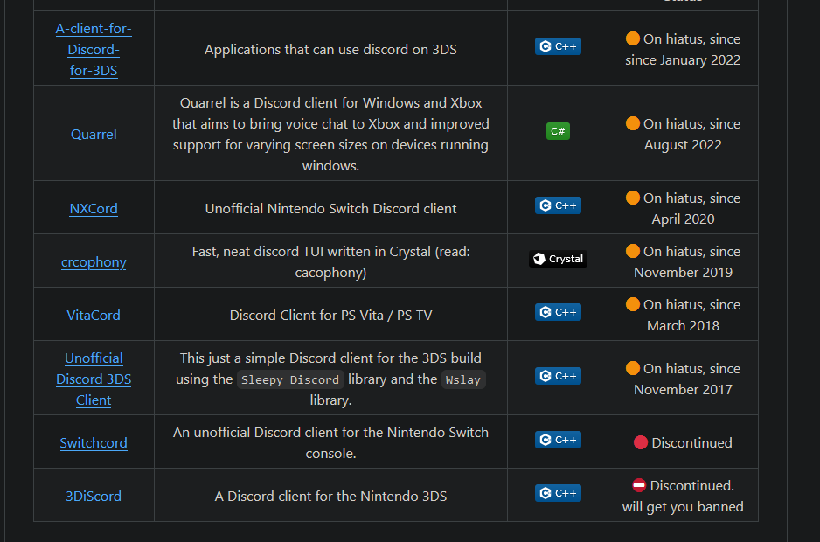Click the C++ badge in the 3DiScord row

558,493
